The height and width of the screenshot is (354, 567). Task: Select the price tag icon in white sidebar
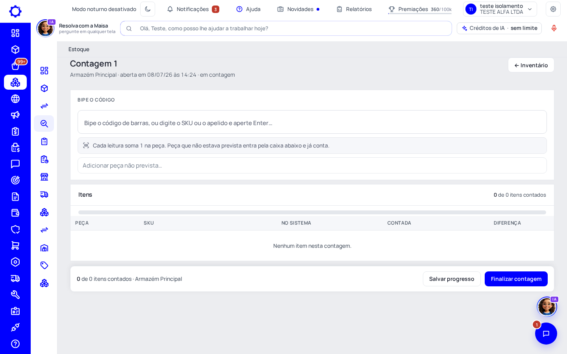point(44,265)
